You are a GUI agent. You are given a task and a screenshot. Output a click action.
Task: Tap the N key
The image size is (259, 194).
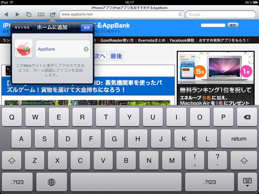click(149, 160)
